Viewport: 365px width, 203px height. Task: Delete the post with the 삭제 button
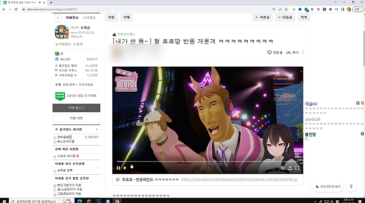(x=126, y=17)
